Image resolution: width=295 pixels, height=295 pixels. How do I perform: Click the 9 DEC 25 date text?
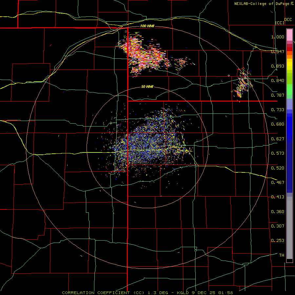pos(203,293)
